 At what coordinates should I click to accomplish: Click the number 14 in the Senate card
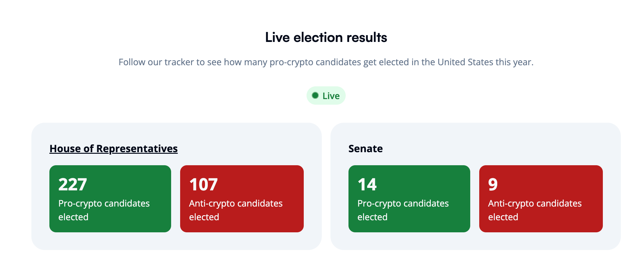pyautogui.click(x=367, y=184)
